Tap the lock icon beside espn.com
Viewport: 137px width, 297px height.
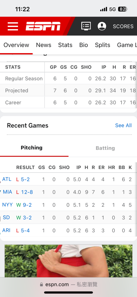42,285
